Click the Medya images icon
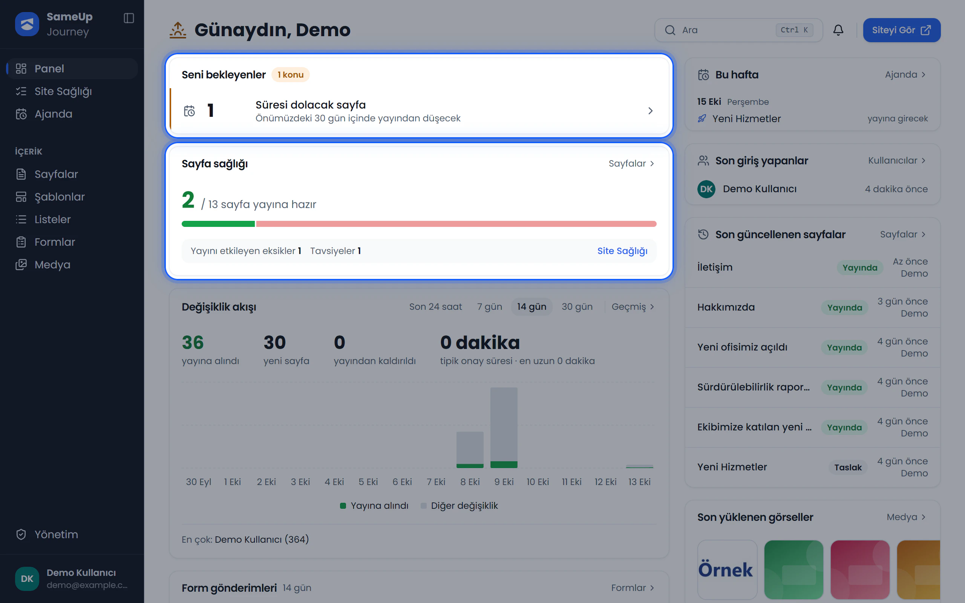The width and height of the screenshot is (965, 603). point(21,265)
